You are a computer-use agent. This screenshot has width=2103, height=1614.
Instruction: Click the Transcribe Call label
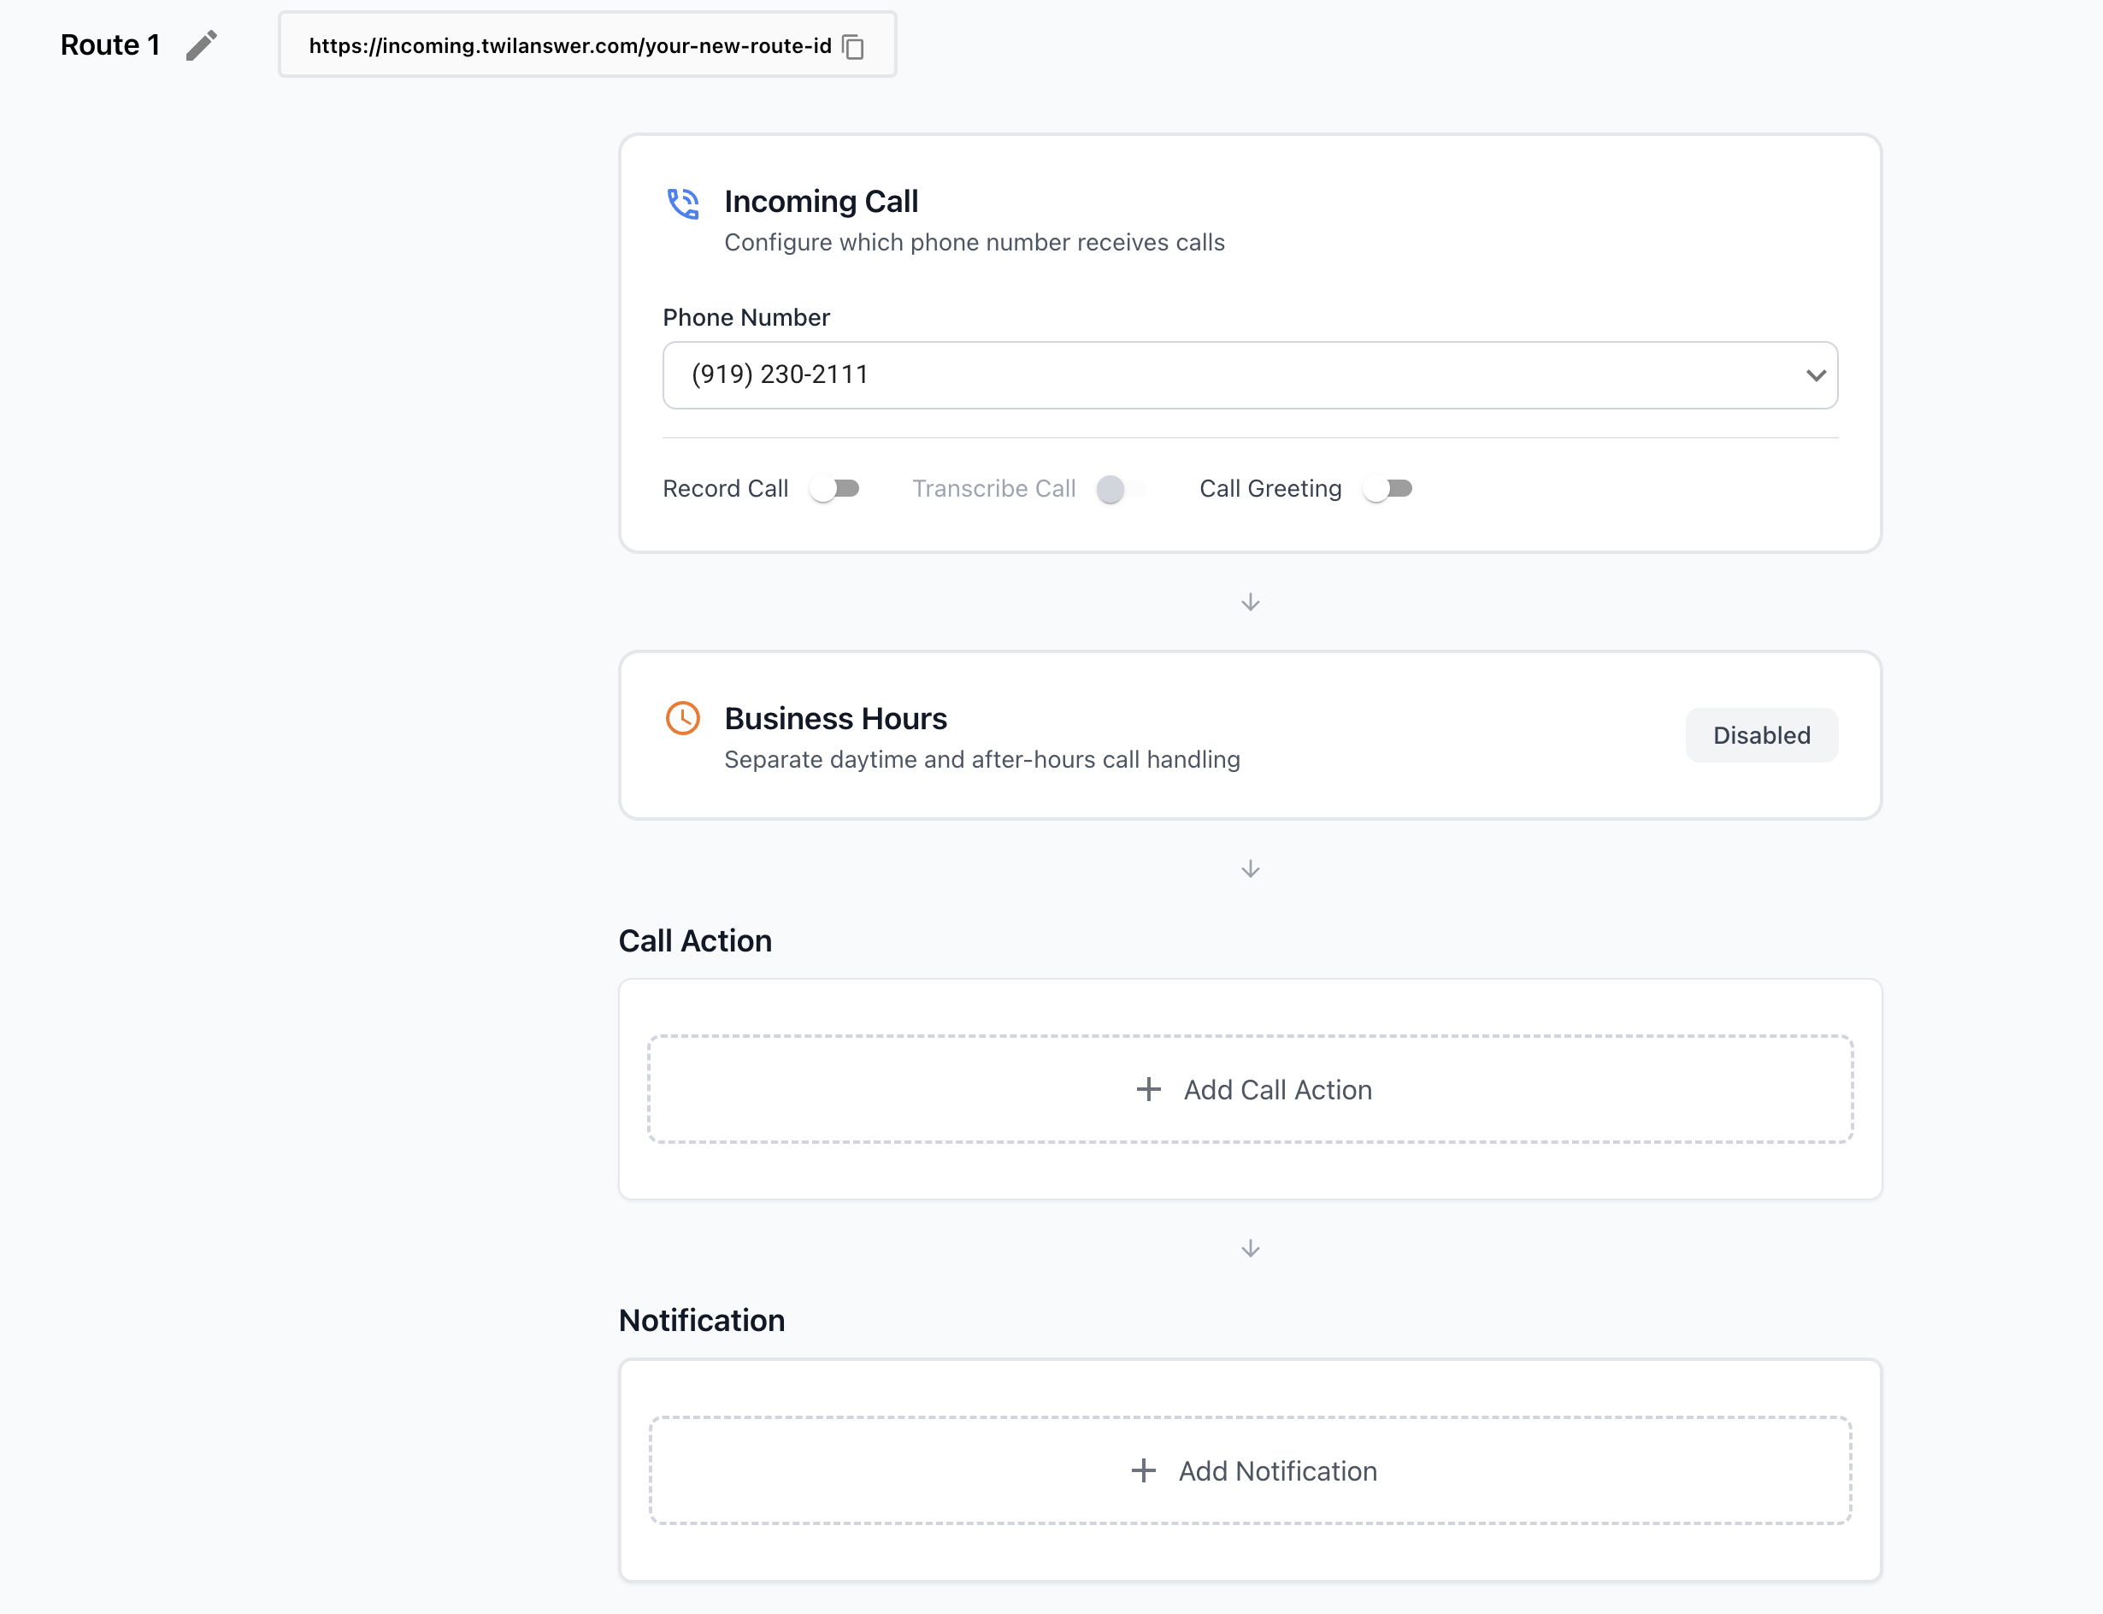[994, 489]
